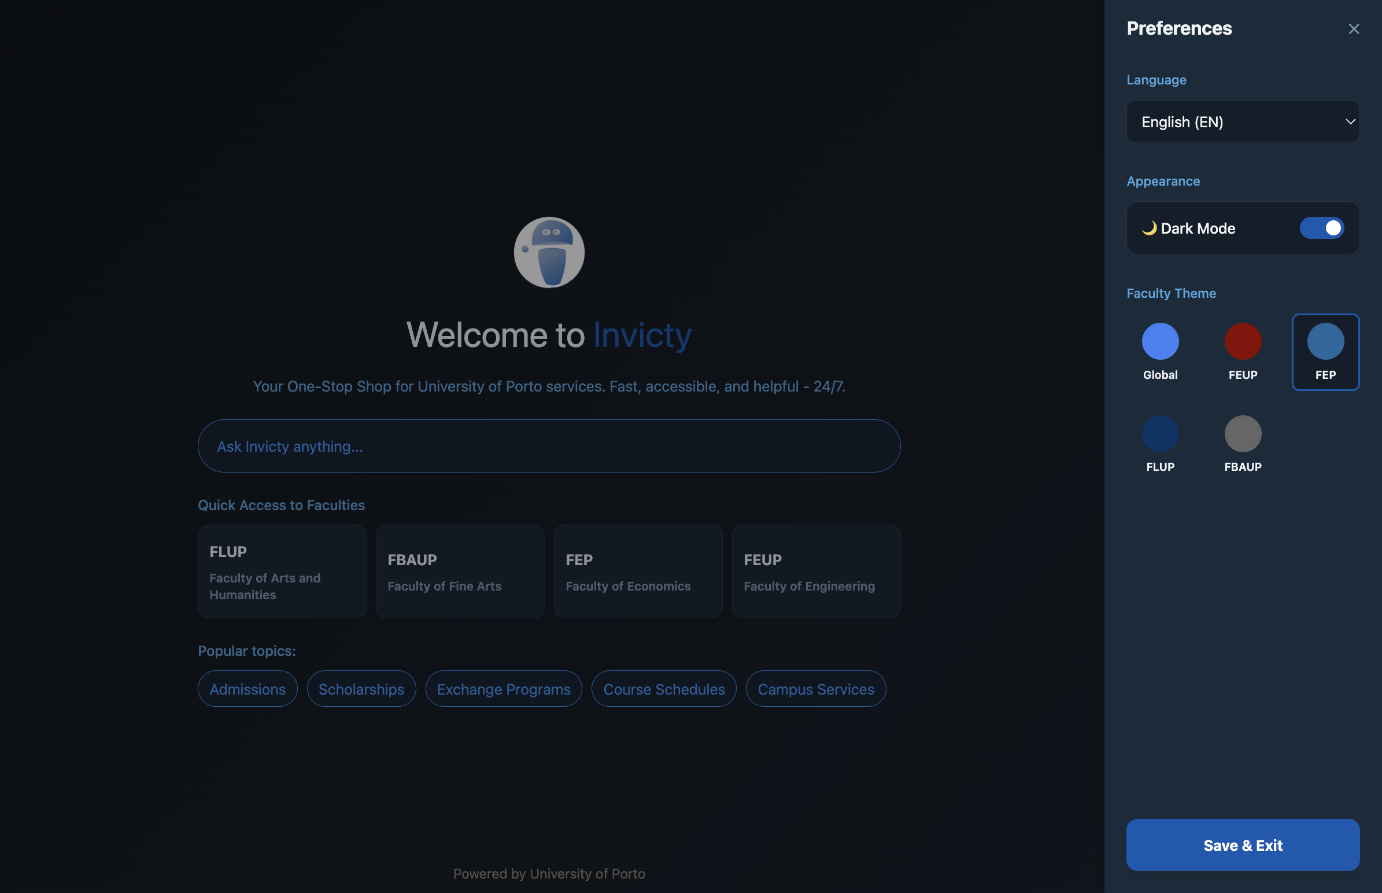This screenshot has width=1382, height=893.
Task: Open the FBAUP Faculty of Fine Arts card
Action: click(460, 571)
